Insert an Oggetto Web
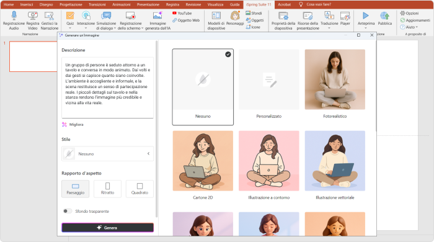The height and width of the screenshot is (242, 434). click(x=186, y=20)
